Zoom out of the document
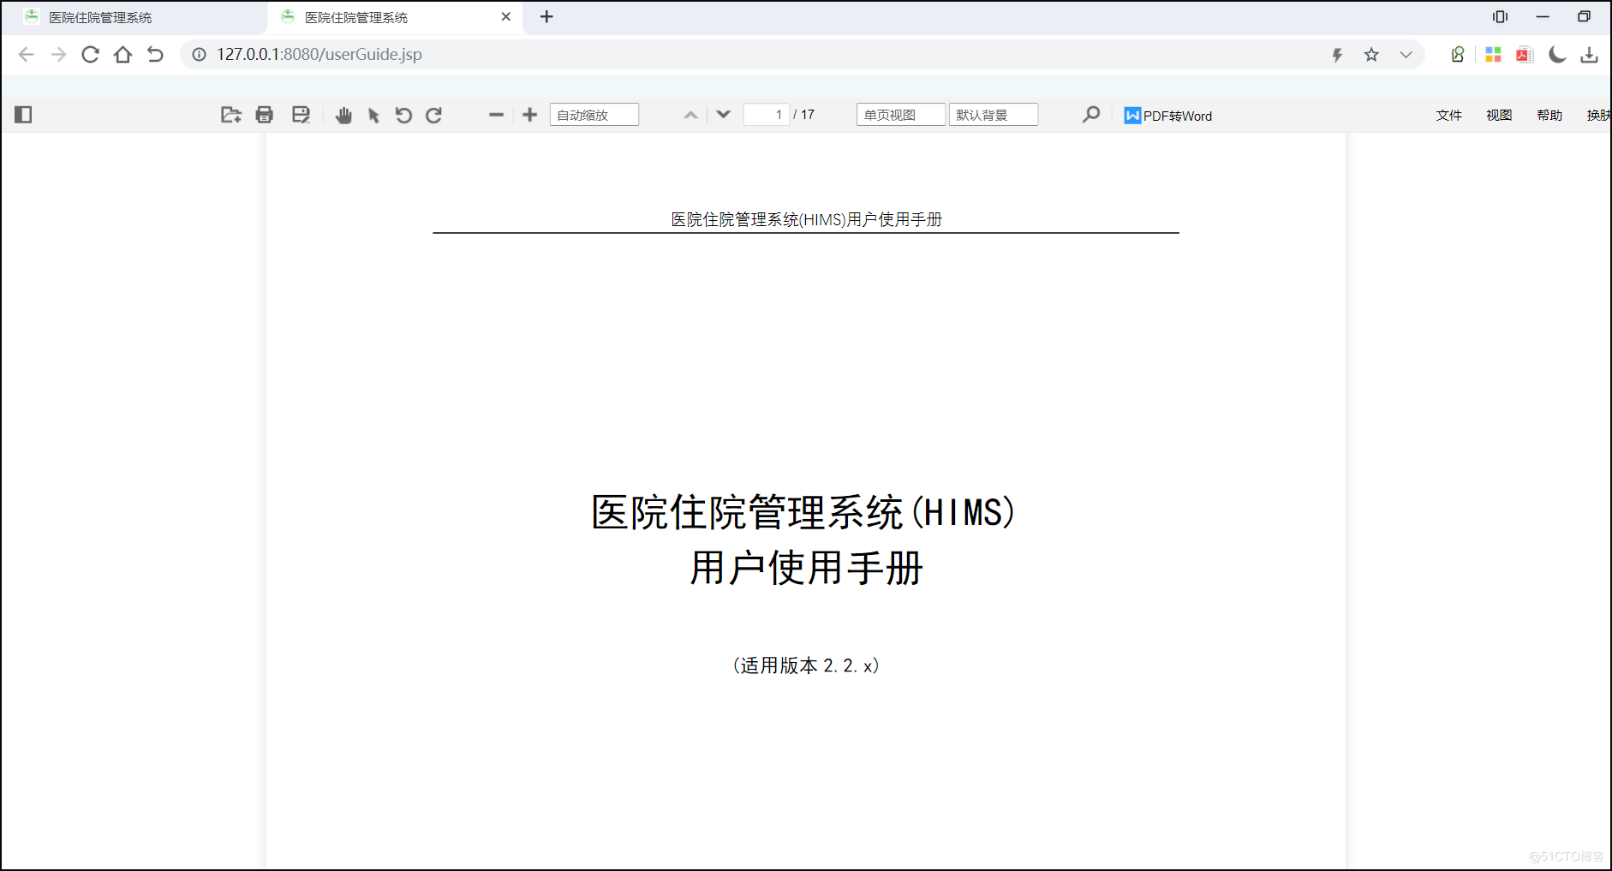This screenshot has width=1612, height=871. 496,114
